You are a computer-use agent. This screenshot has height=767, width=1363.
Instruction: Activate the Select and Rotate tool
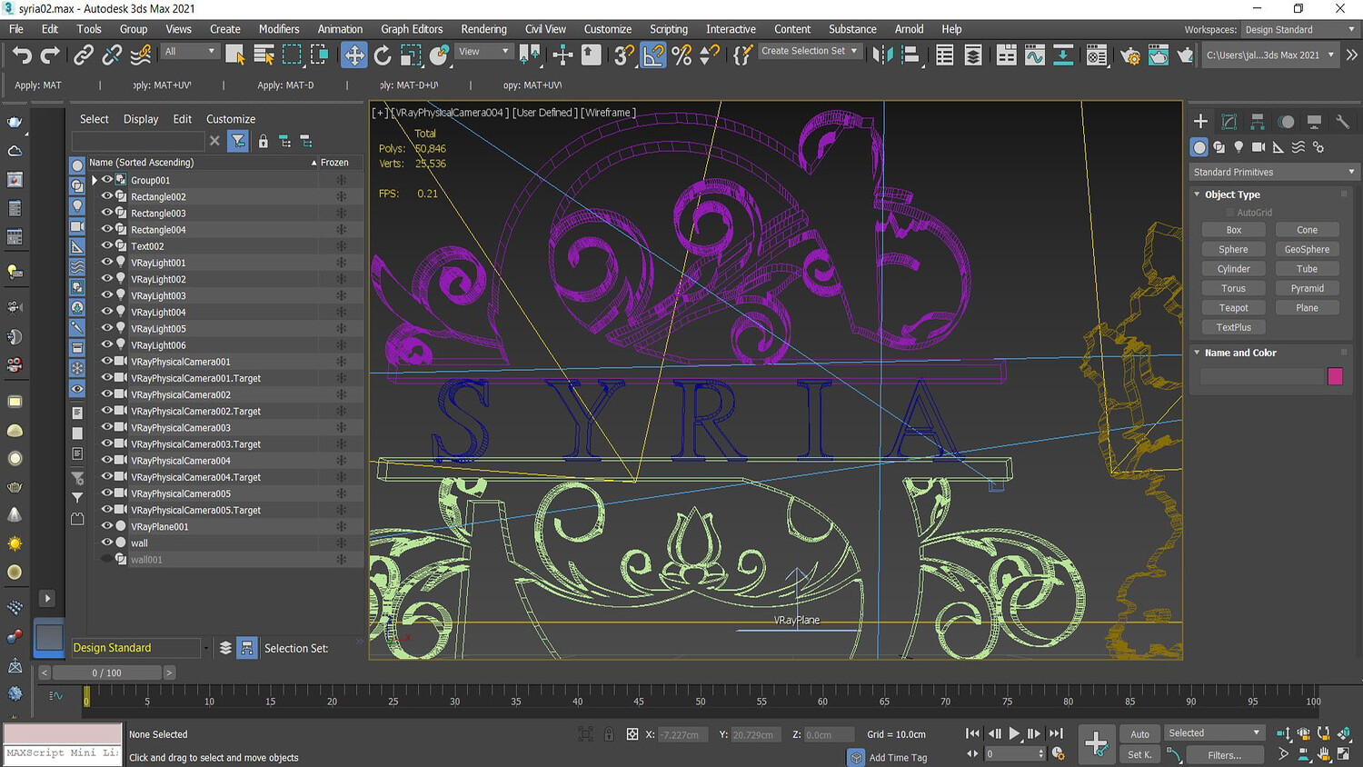(x=383, y=55)
